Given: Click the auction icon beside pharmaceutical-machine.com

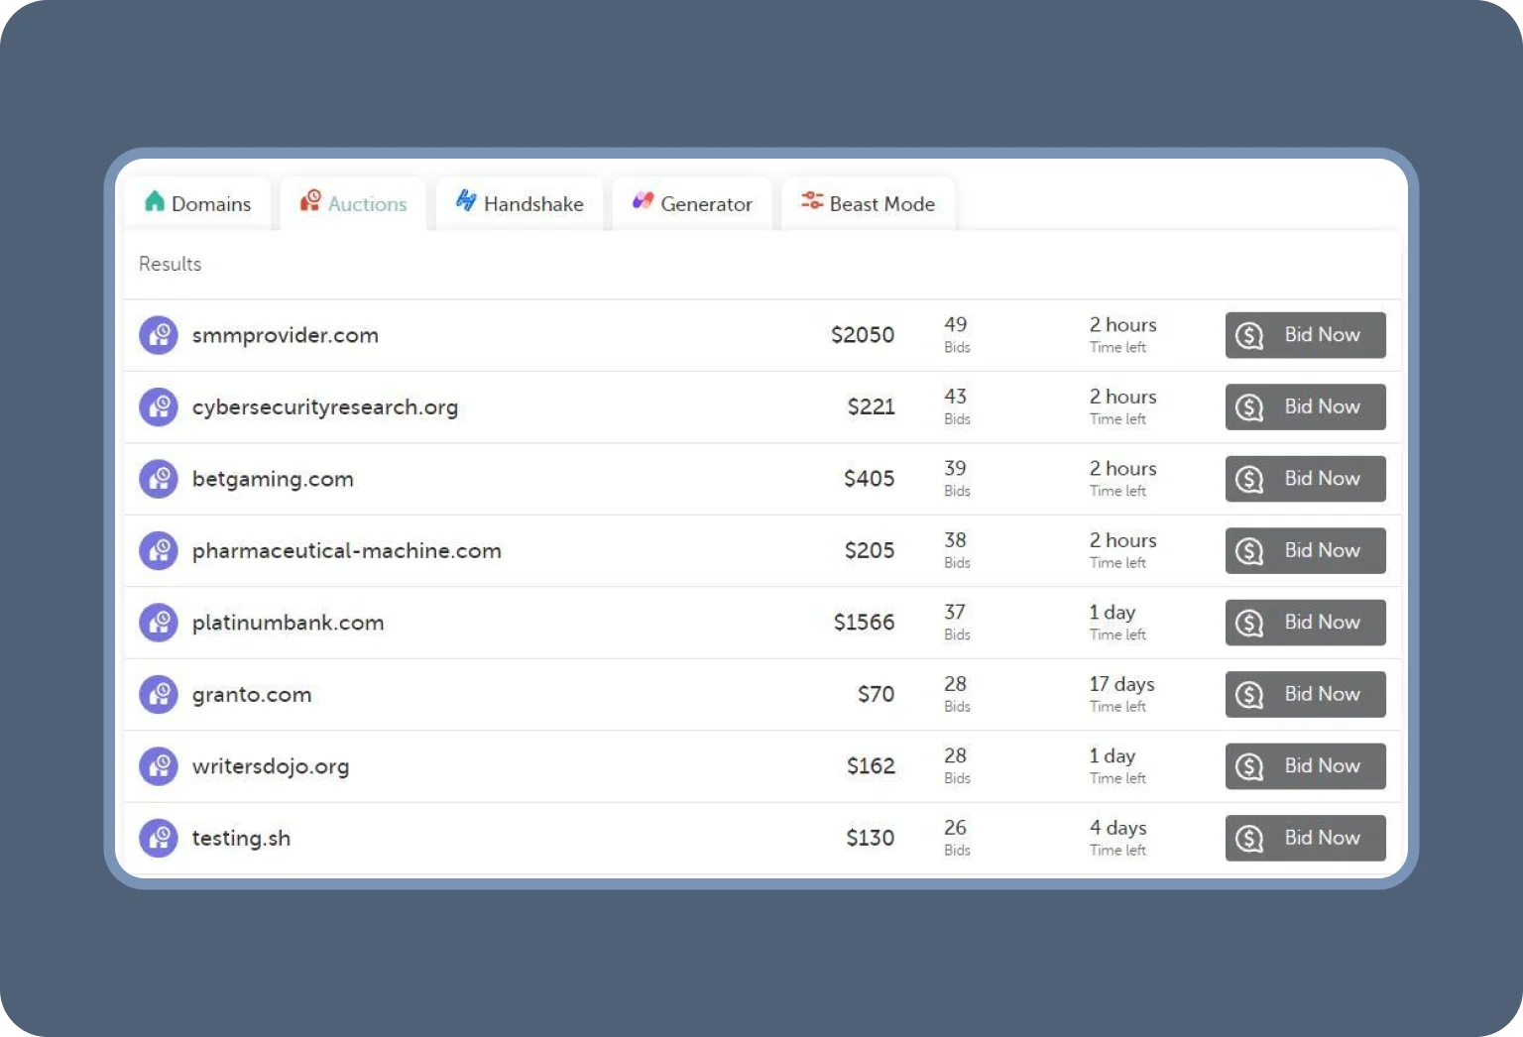Looking at the screenshot, I should click(159, 550).
